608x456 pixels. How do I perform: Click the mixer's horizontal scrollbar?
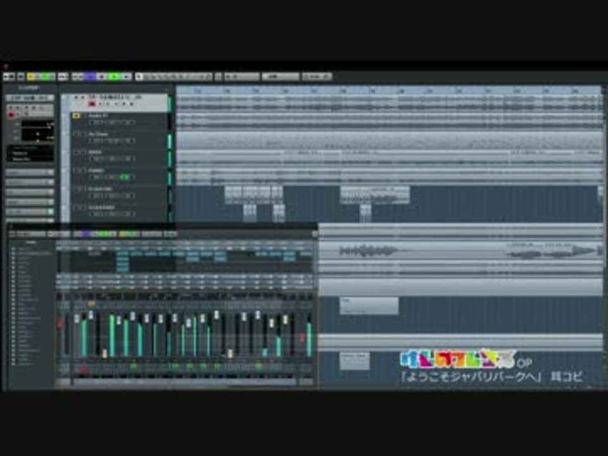[186, 382]
